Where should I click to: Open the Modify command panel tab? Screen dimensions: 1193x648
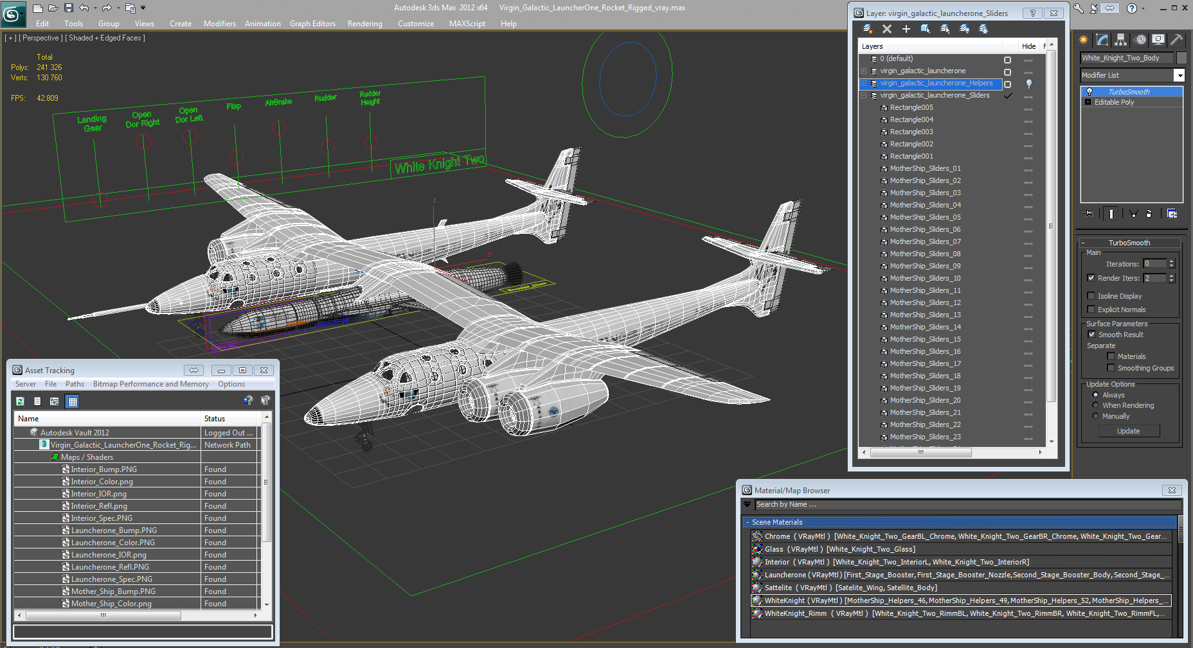pyautogui.click(x=1102, y=40)
